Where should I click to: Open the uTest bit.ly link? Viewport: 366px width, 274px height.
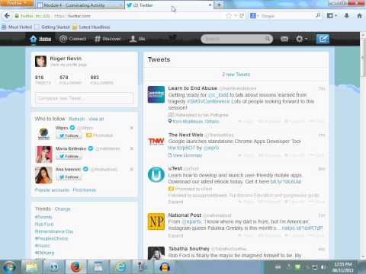[286, 182]
